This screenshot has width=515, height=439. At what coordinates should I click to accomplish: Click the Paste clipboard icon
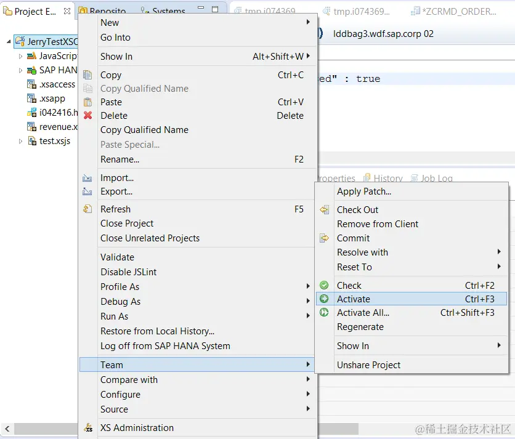pyautogui.click(x=87, y=102)
